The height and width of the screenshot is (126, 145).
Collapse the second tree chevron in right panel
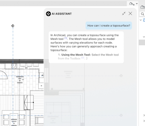coord(144,37)
